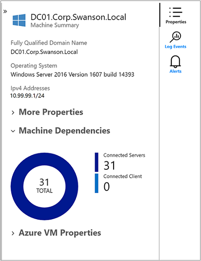Collapse panel using double chevron icon
Screen dimensions: 201x261
tap(5, 11)
